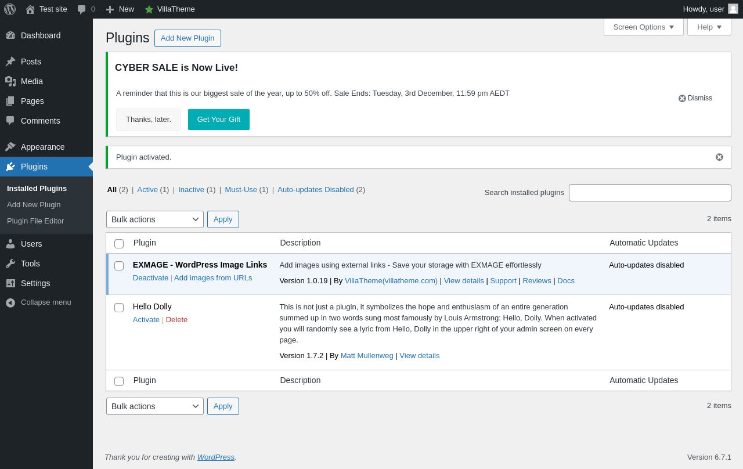Click the Thanks, later. button
Viewport: 743px width, 469px height.
[x=149, y=120]
